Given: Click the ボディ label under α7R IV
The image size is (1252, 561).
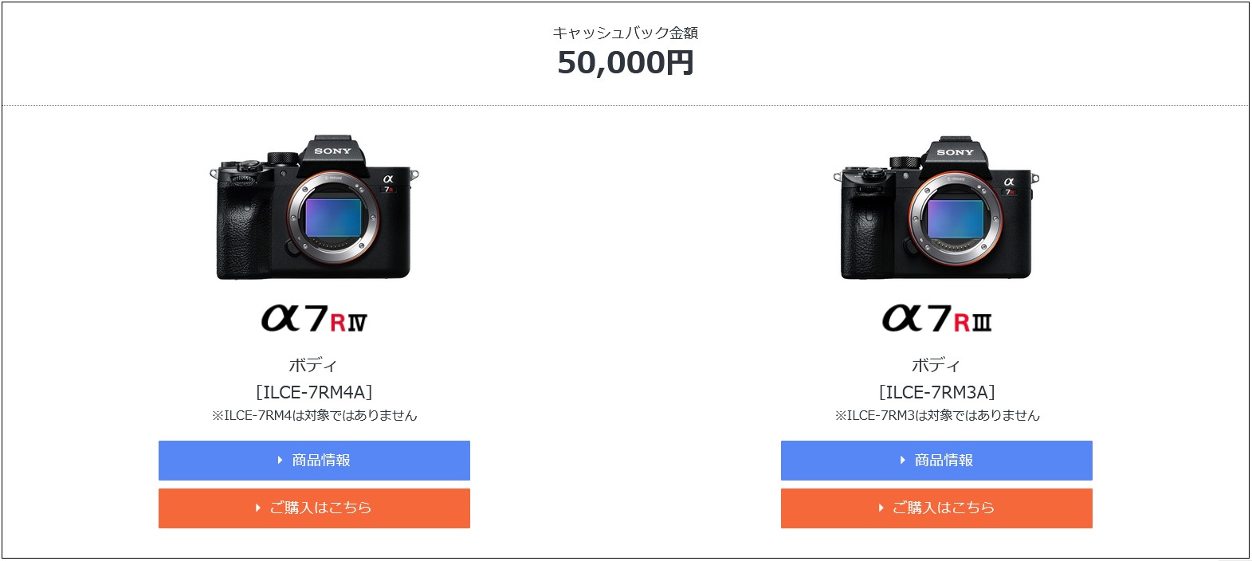Looking at the screenshot, I should (x=313, y=365).
